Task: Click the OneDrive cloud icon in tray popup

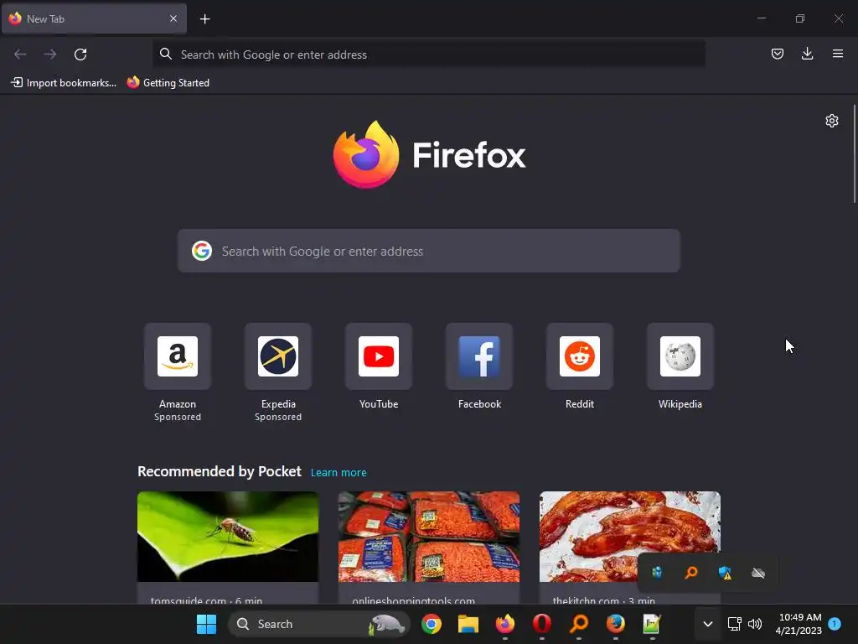Action: (758, 573)
